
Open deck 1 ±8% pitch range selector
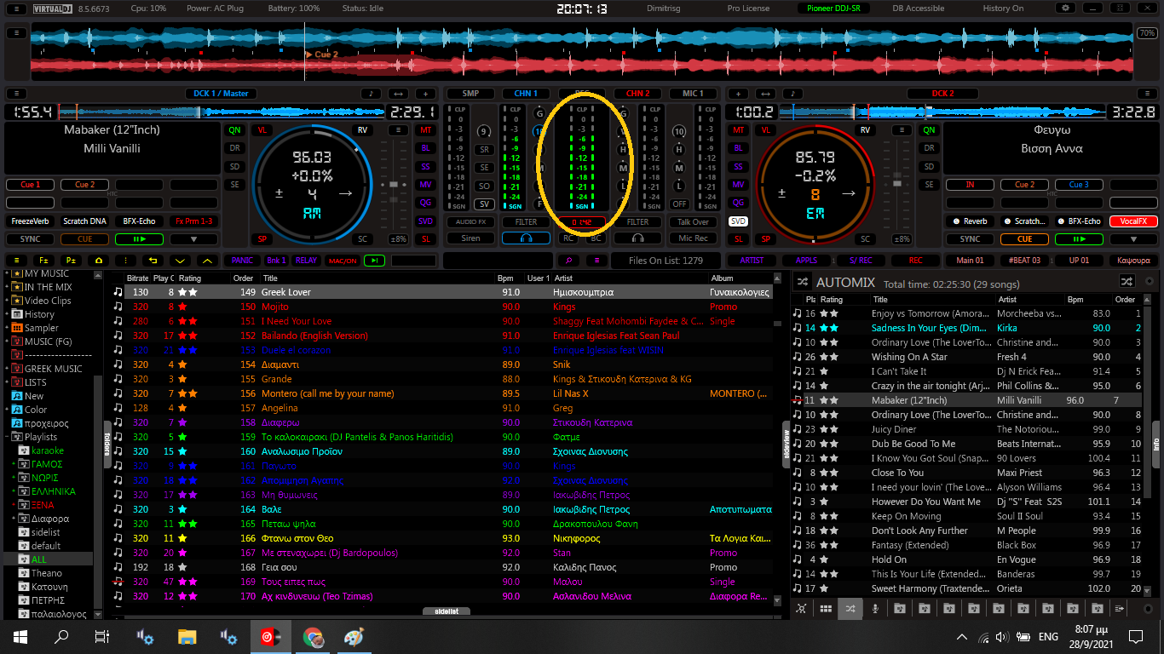398,239
